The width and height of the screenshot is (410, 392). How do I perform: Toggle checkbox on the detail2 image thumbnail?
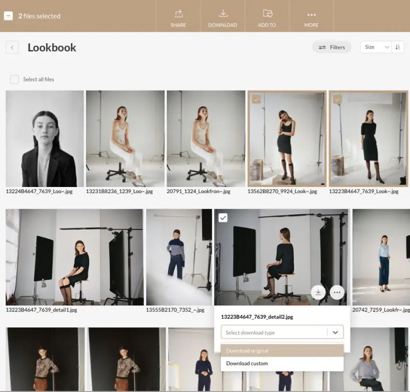point(223,218)
